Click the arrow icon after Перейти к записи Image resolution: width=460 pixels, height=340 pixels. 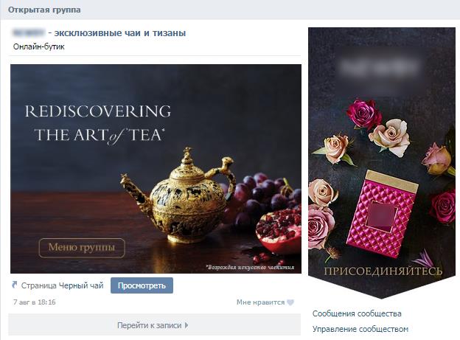click(x=187, y=325)
